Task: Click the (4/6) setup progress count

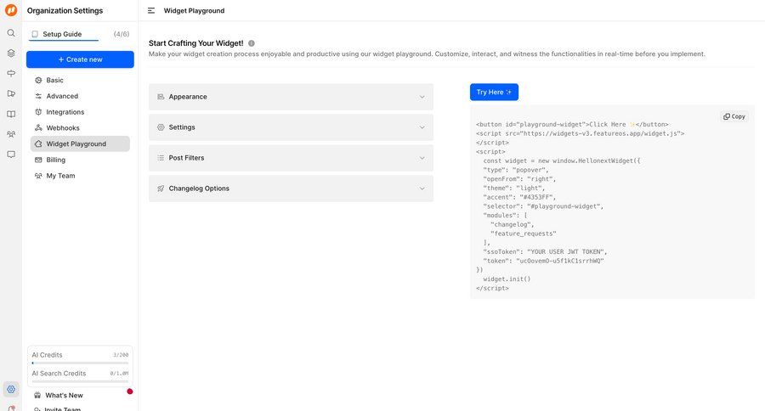Action: tap(122, 34)
